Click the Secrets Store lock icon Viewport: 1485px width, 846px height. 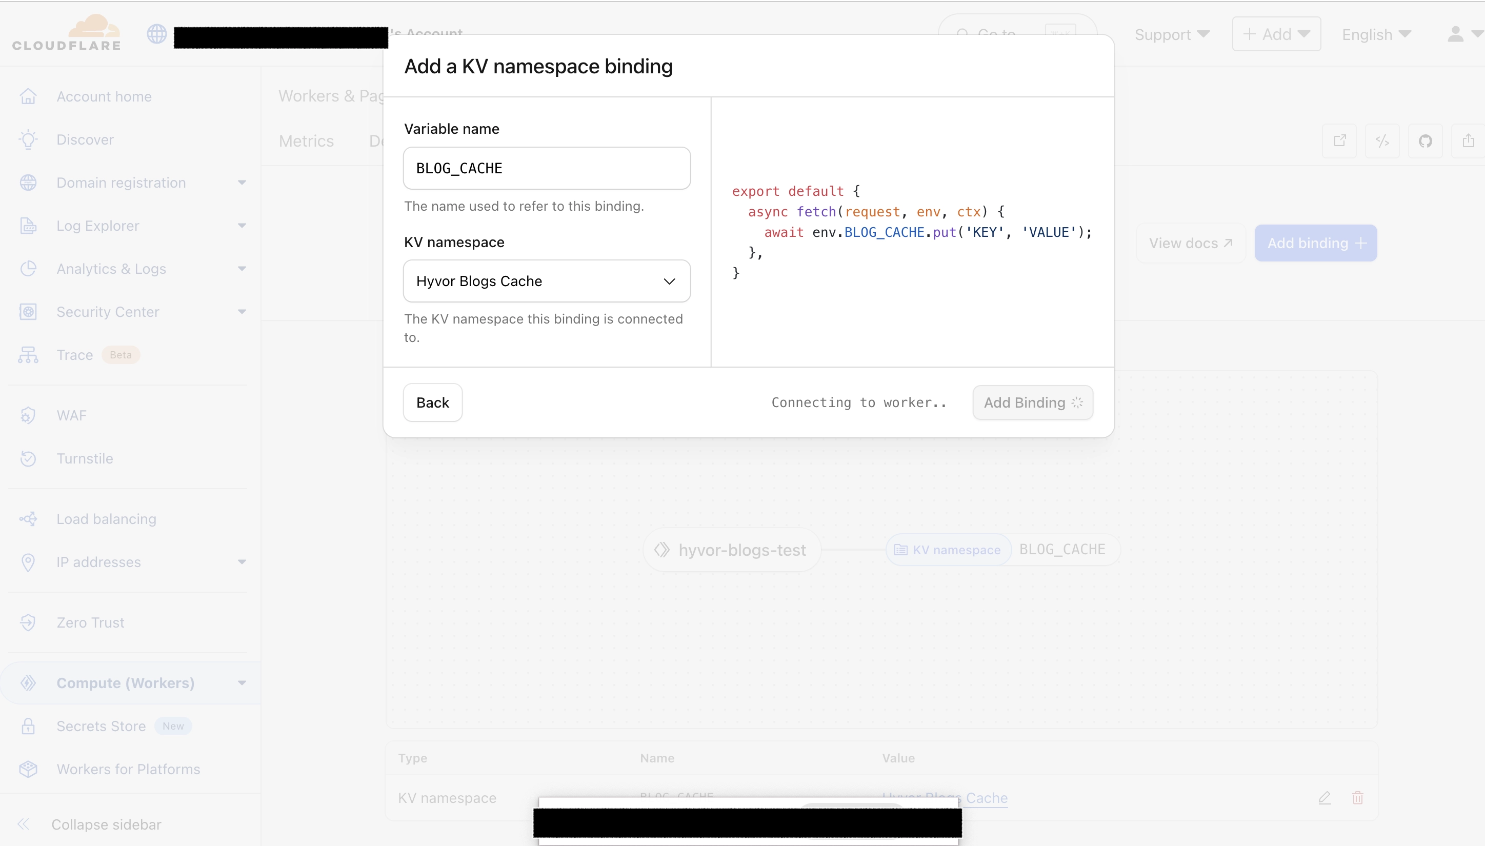28,726
